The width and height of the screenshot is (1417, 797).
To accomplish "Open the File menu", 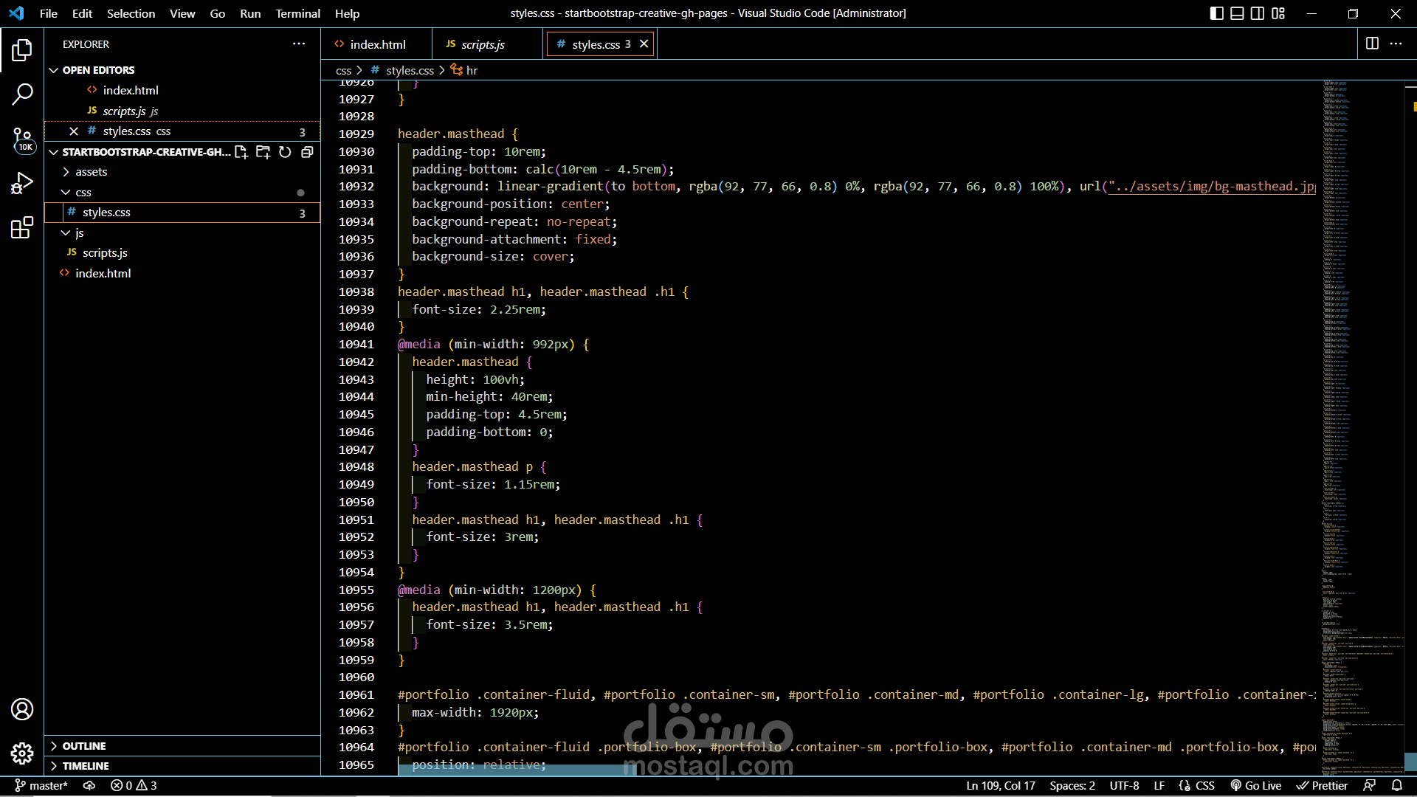I will (49, 13).
